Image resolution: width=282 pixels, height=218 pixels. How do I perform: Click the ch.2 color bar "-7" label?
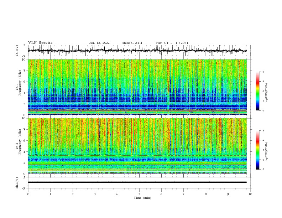[x=262, y=170]
